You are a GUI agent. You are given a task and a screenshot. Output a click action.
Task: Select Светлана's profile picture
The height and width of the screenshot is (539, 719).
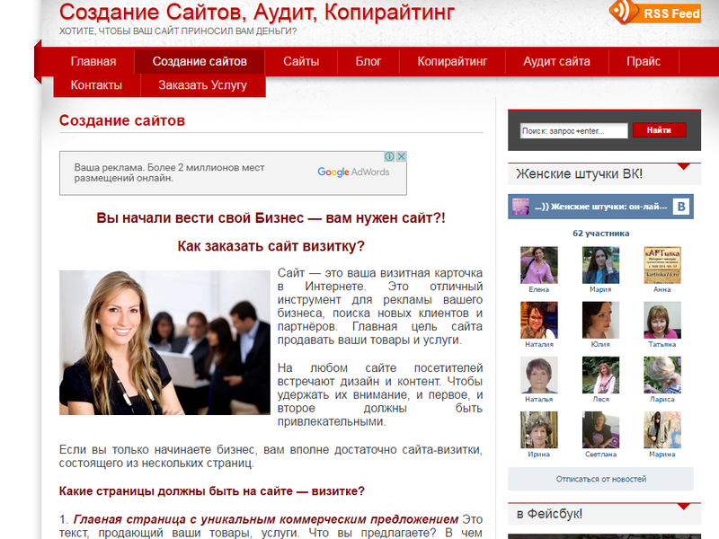[600, 429]
